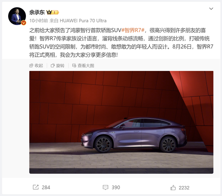This screenshot has width=222, height=196.
Task: View full-size image via 查看大图
Action: [83, 65]
